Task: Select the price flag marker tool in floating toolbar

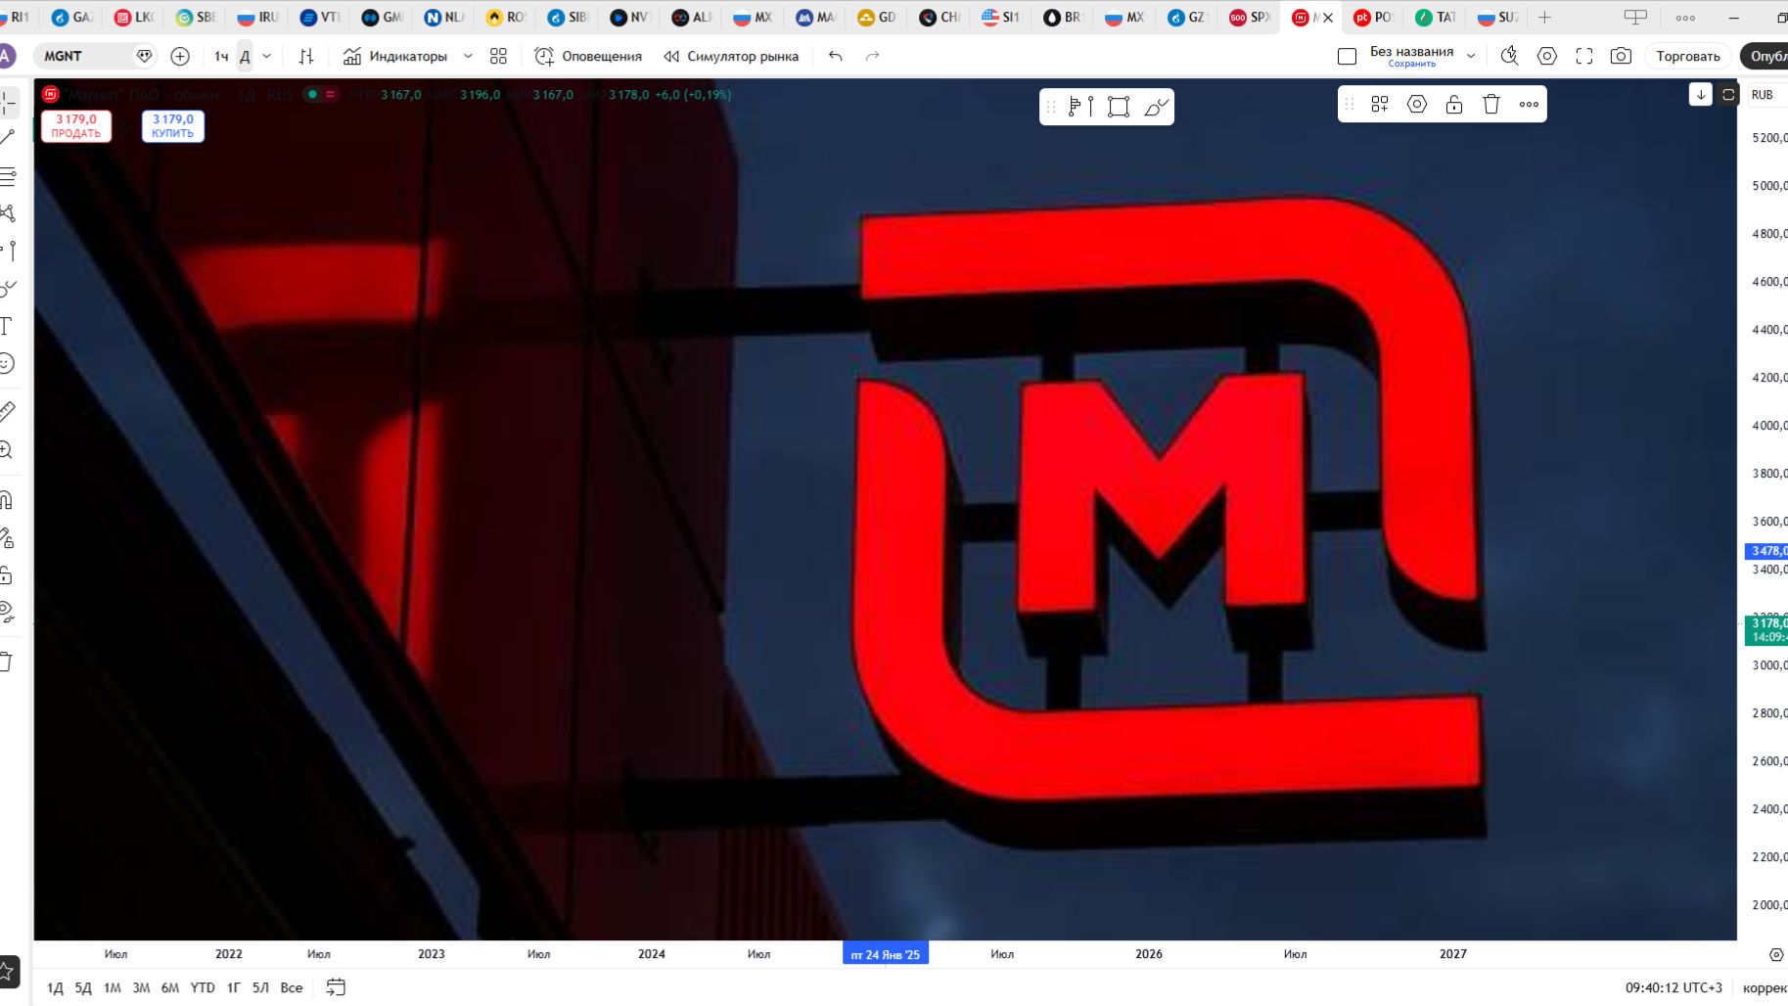Action: click(x=1080, y=106)
